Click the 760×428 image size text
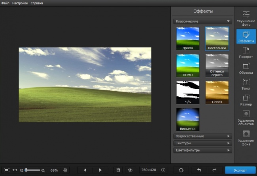The width and height of the screenshot is (257, 176). pyautogui.click(x=149, y=170)
